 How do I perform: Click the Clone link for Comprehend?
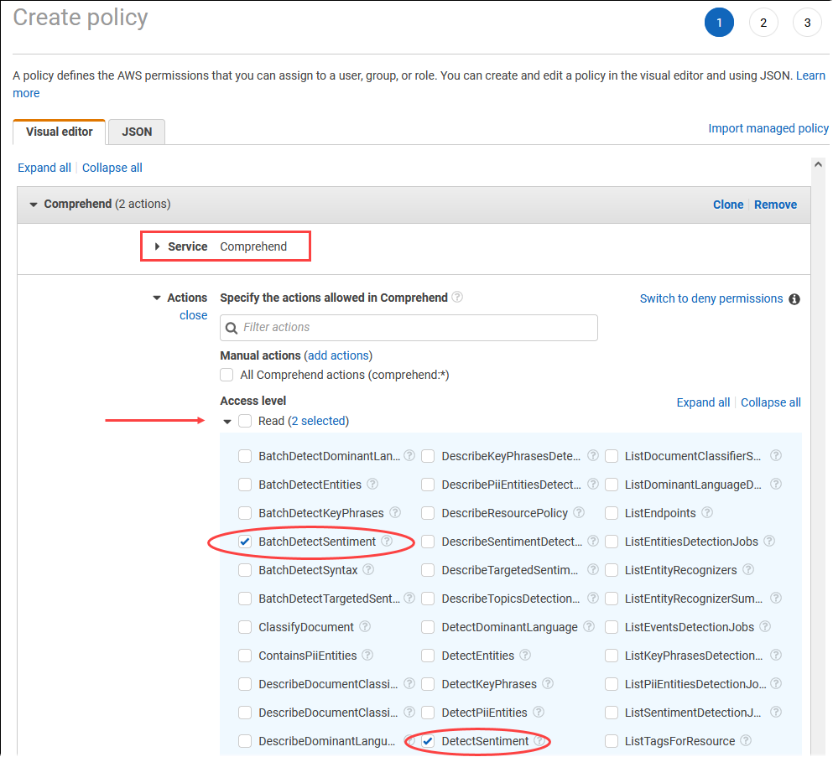coord(726,204)
